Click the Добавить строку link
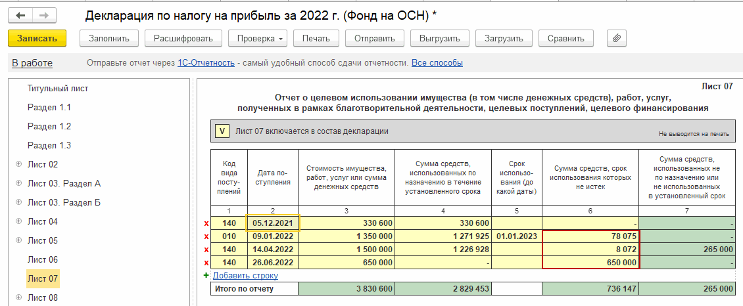The image size is (743, 306). pyautogui.click(x=245, y=275)
